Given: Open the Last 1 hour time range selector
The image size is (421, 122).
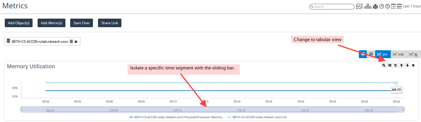Looking at the screenshot, I should click(x=412, y=6).
